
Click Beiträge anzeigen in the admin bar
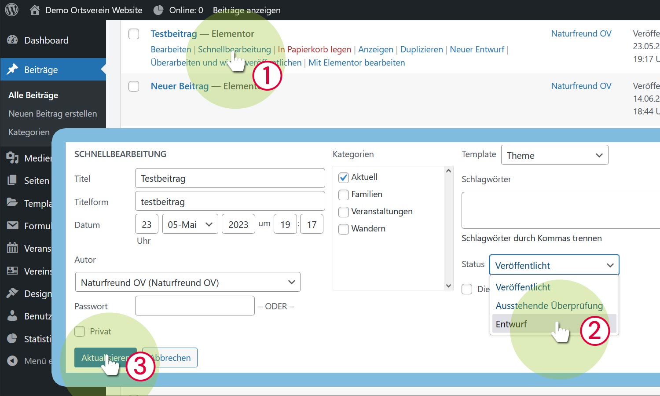click(246, 10)
